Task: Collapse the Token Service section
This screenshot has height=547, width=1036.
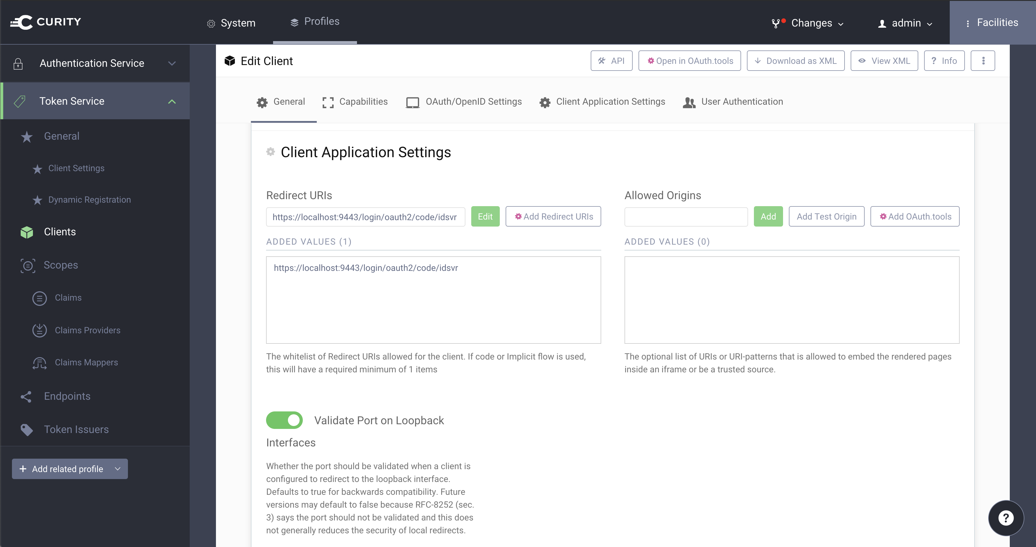Action: (172, 101)
